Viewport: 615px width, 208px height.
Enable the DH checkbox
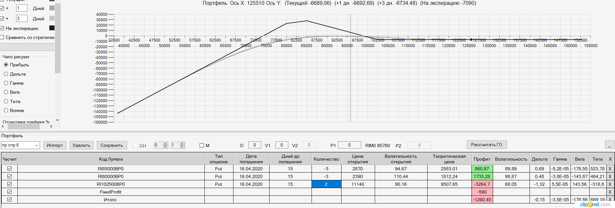(x=135, y=146)
